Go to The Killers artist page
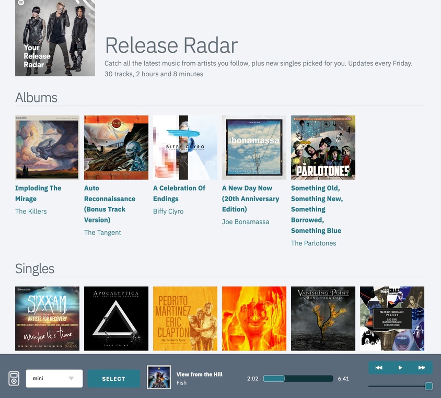The image size is (441, 398). 31,212
